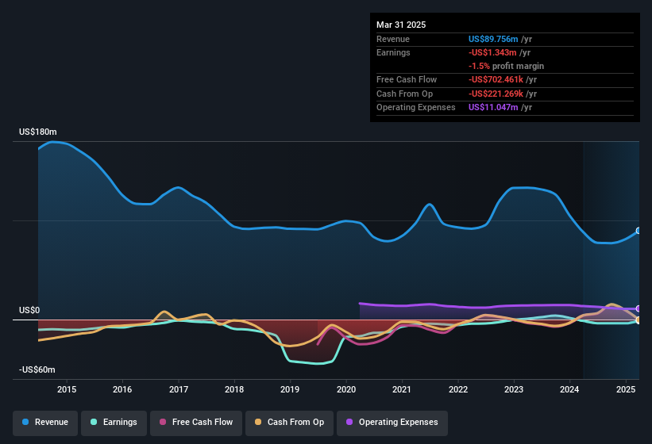Select the 2025 x-axis label
The image size is (652, 444).
point(626,389)
